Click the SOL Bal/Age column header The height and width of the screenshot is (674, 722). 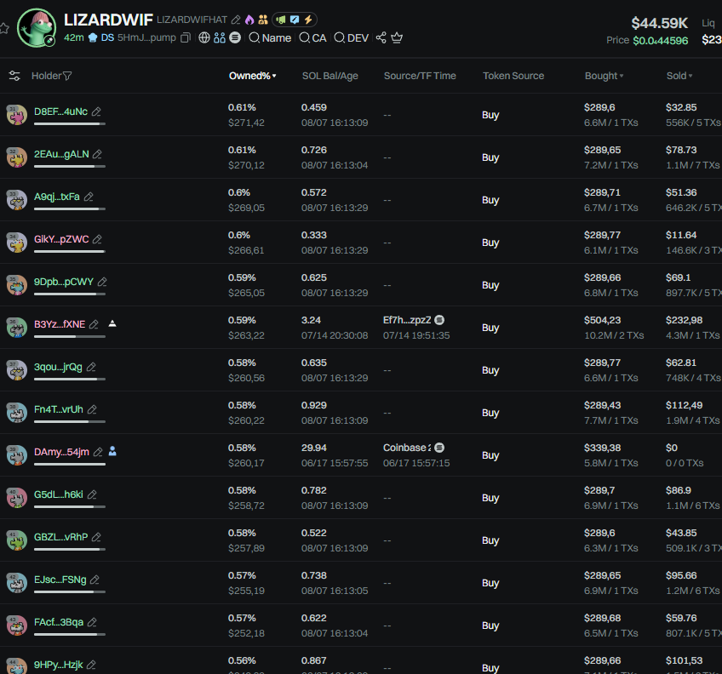coord(329,76)
